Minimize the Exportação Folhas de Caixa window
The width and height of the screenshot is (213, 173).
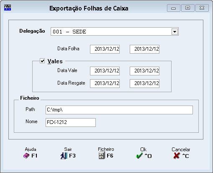tap(174, 8)
